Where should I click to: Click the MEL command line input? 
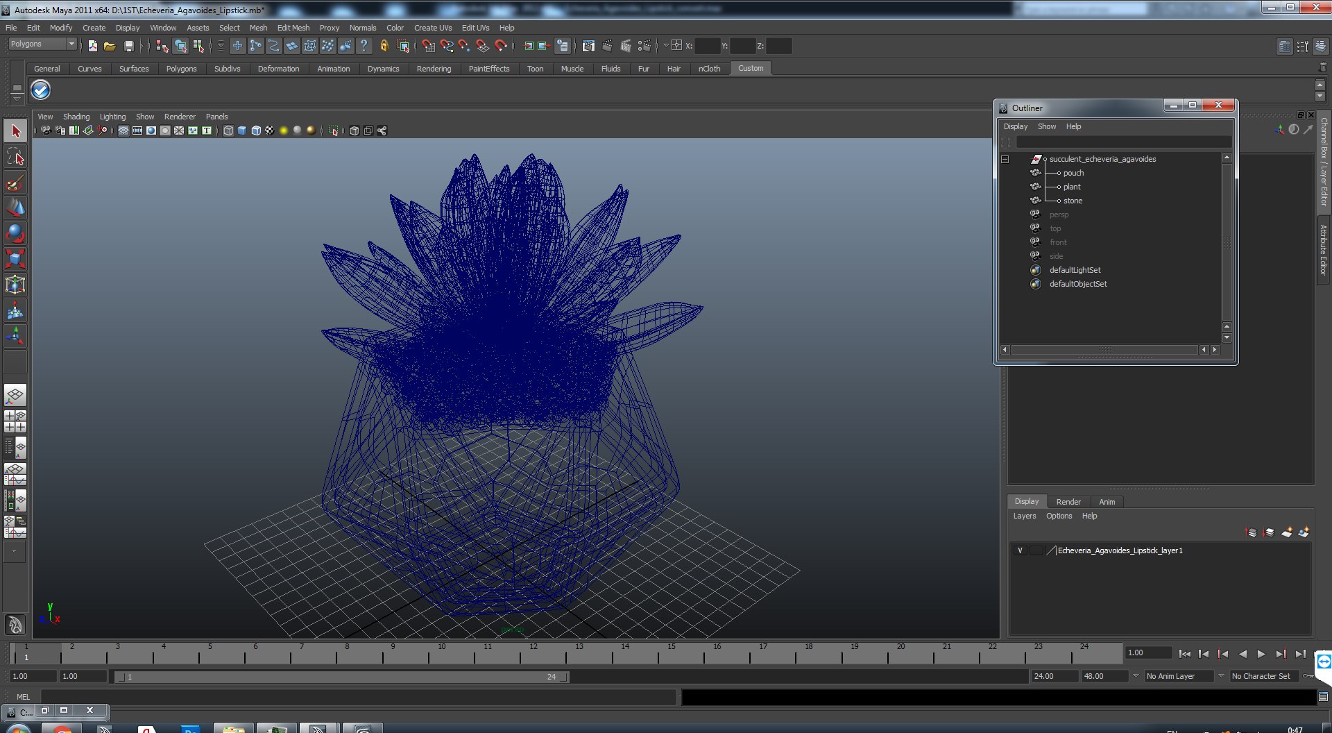[358, 697]
